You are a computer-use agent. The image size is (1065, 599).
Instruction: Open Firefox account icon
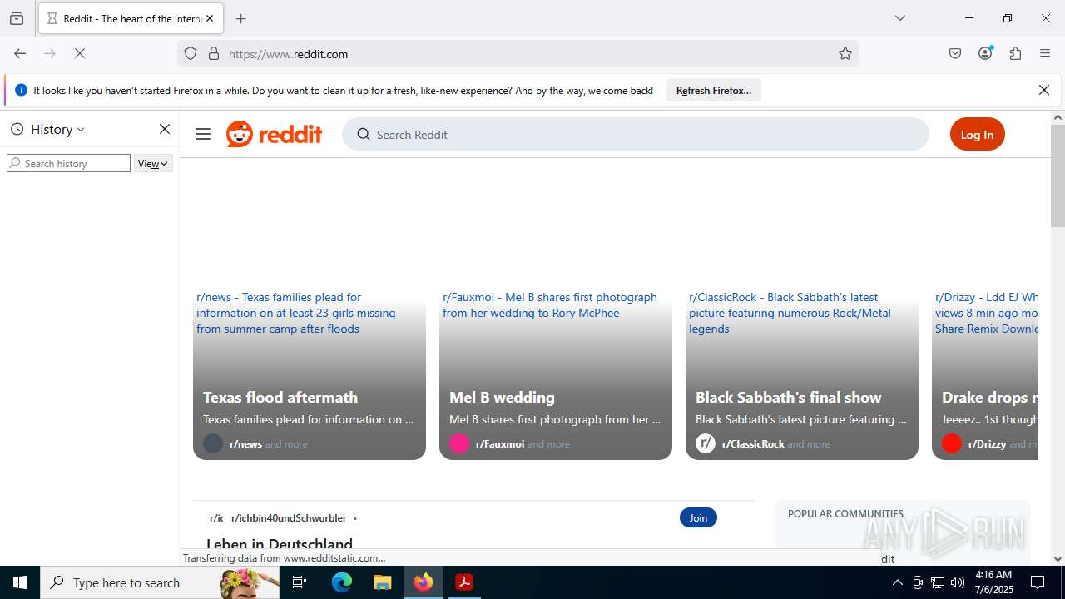[x=985, y=53]
